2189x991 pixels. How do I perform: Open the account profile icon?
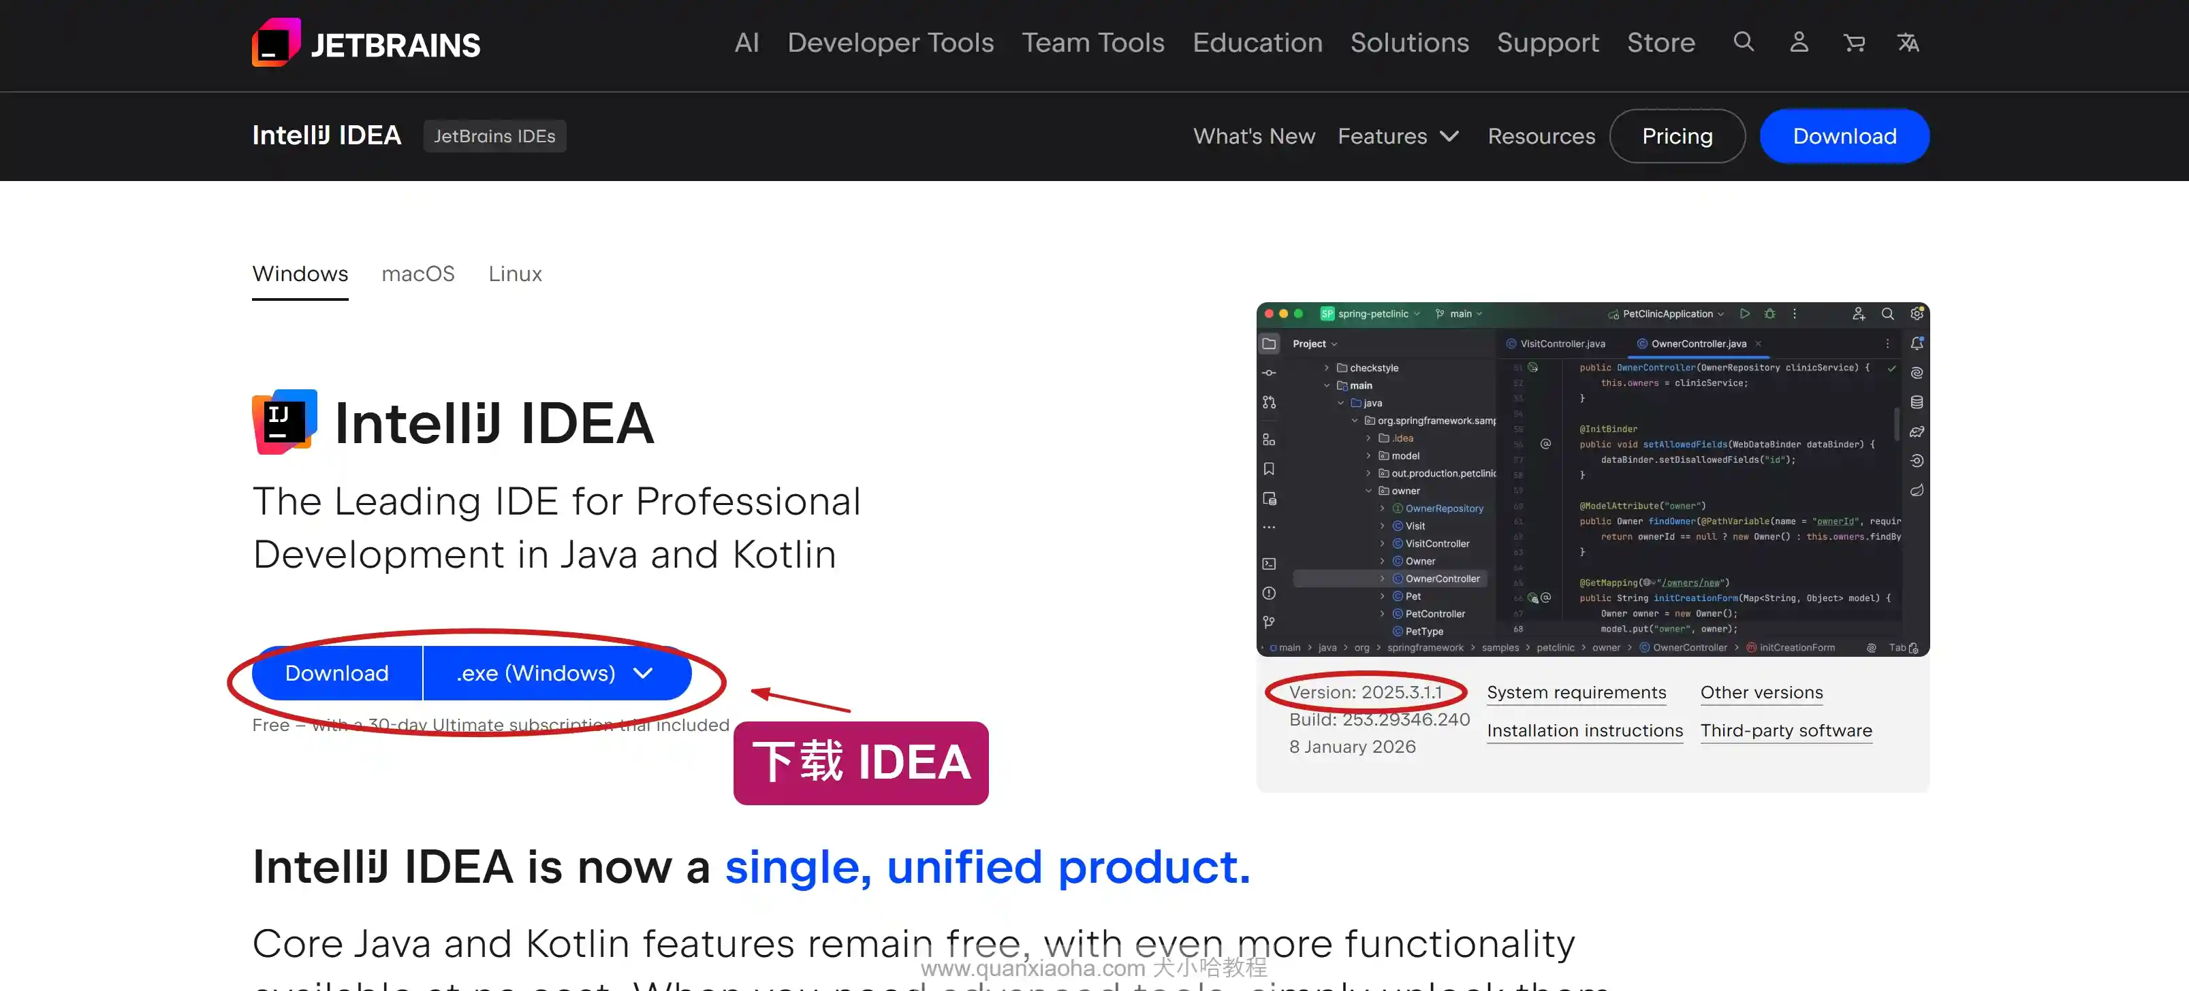[x=1799, y=42]
